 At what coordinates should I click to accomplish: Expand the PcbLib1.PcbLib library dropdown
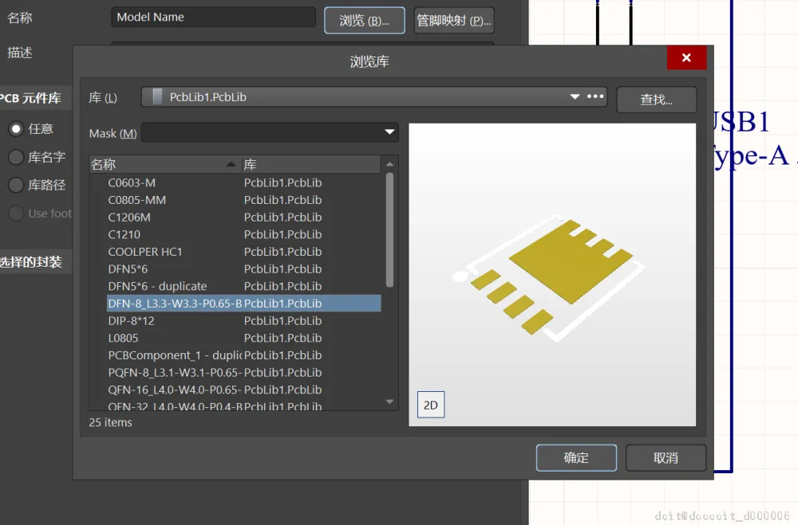575,96
